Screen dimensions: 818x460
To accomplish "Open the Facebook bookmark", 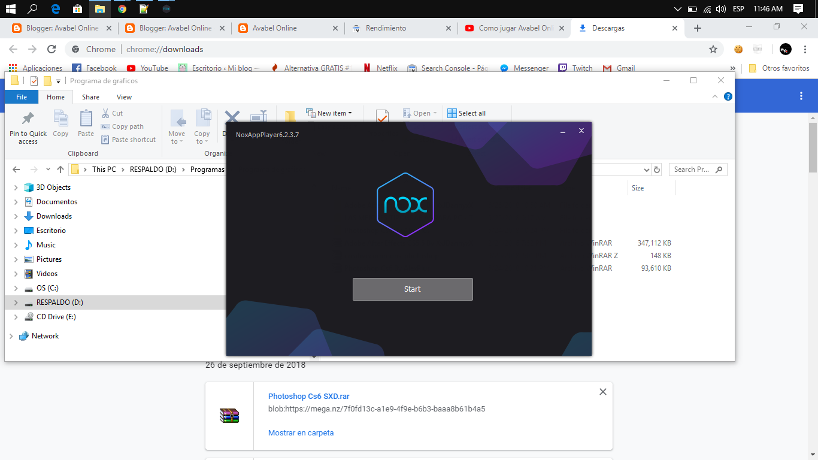I will coord(95,68).
